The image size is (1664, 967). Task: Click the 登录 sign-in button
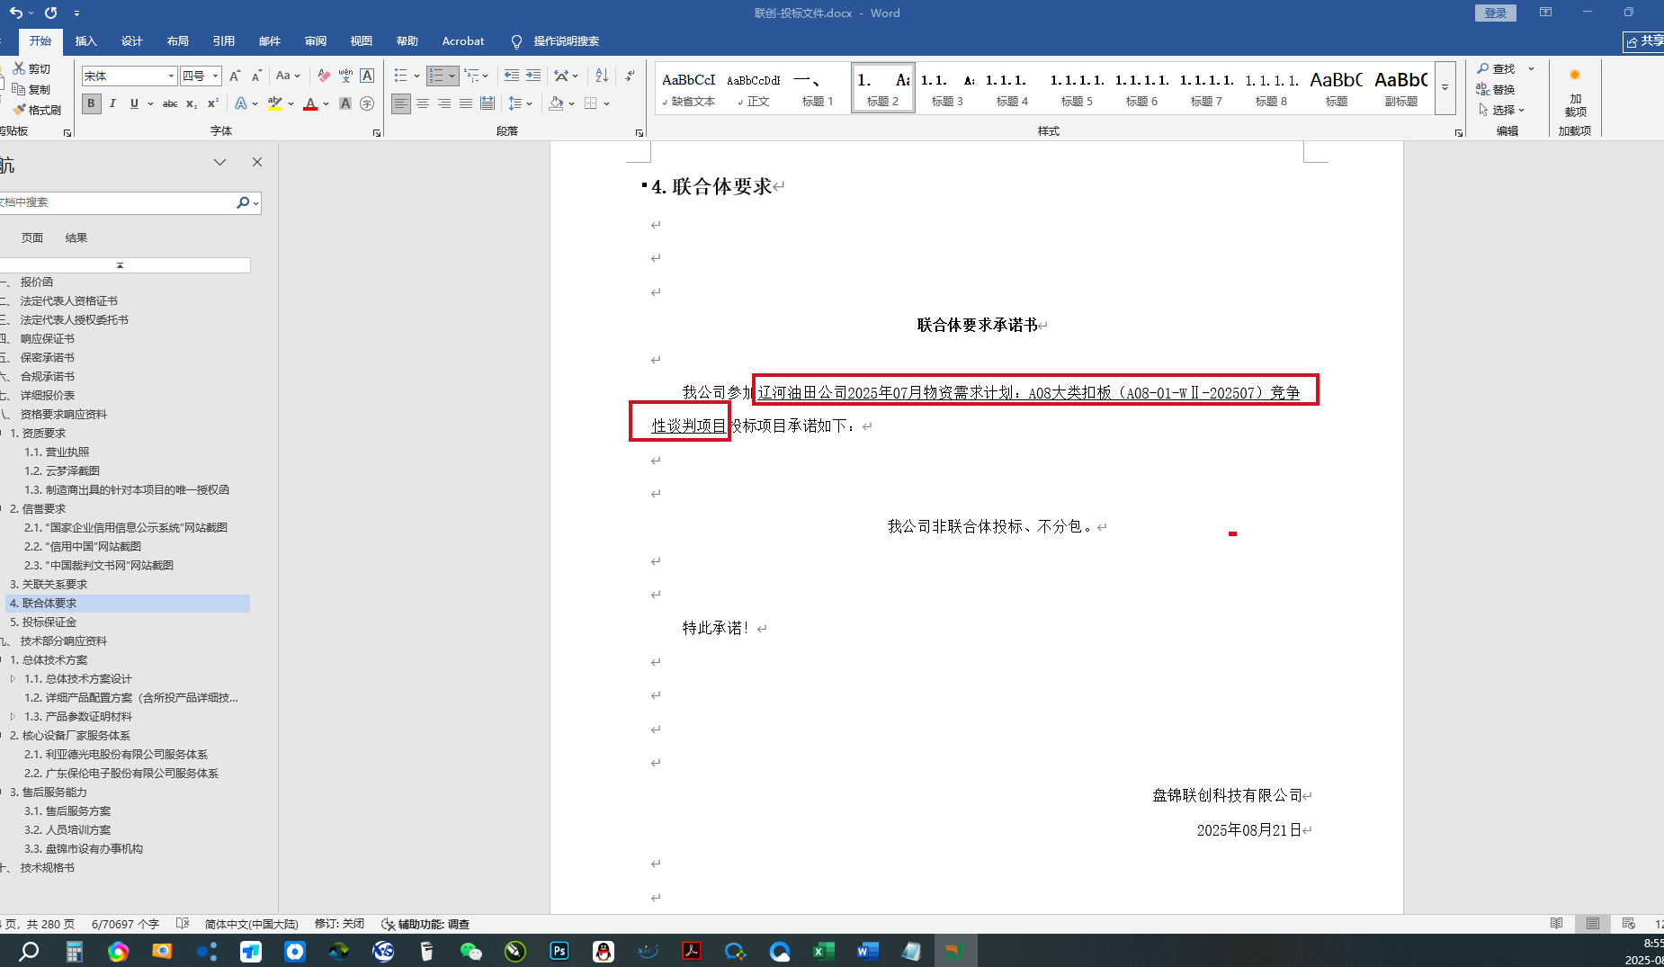pyautogui.click(x=1496, y=13)
